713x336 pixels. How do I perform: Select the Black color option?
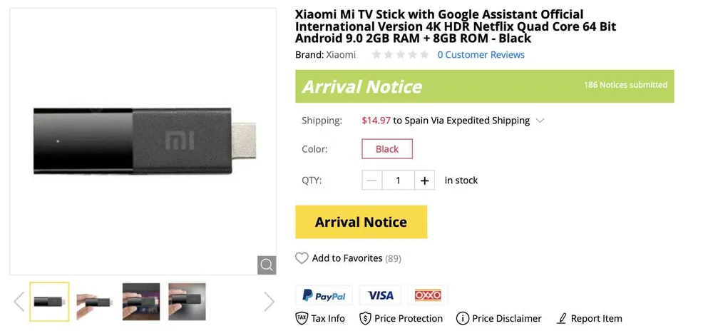coord(387,149)
